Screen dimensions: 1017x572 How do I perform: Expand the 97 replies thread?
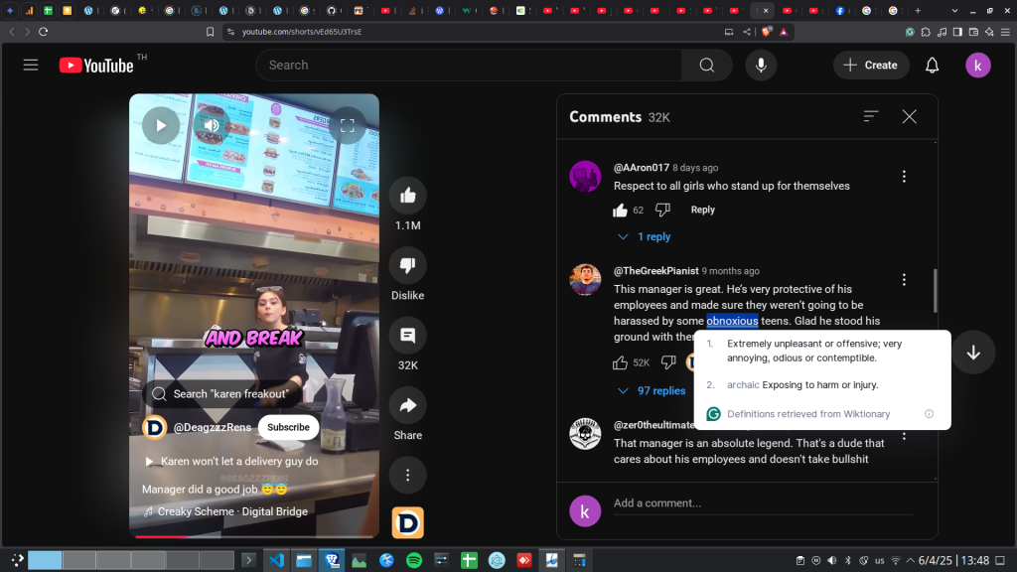pyautogui.click(x=652, y=390)
